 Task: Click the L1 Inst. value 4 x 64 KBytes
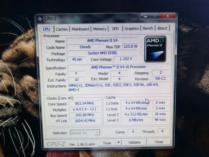[x=136, y=109]
